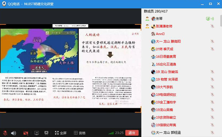Select member 19电信胡祯欣
This screenshot has height=137, width=222.
[166, 94]
